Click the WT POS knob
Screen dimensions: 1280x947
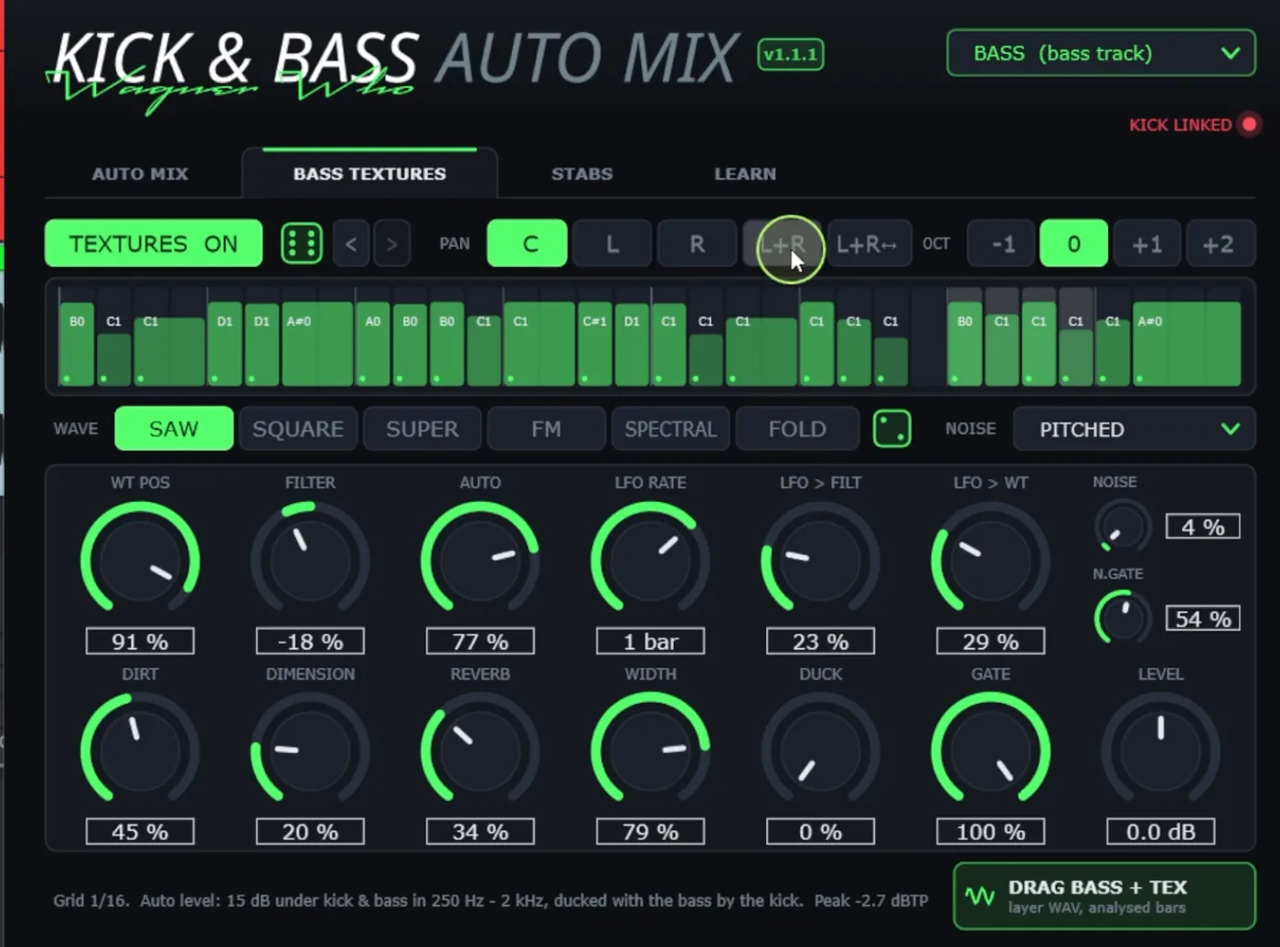point(140,559)
